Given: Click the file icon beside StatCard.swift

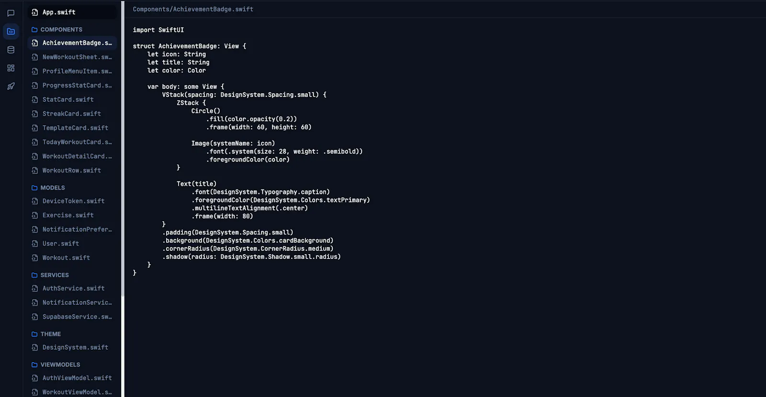Looking at the screenshot, I should [x=34, y=100].
